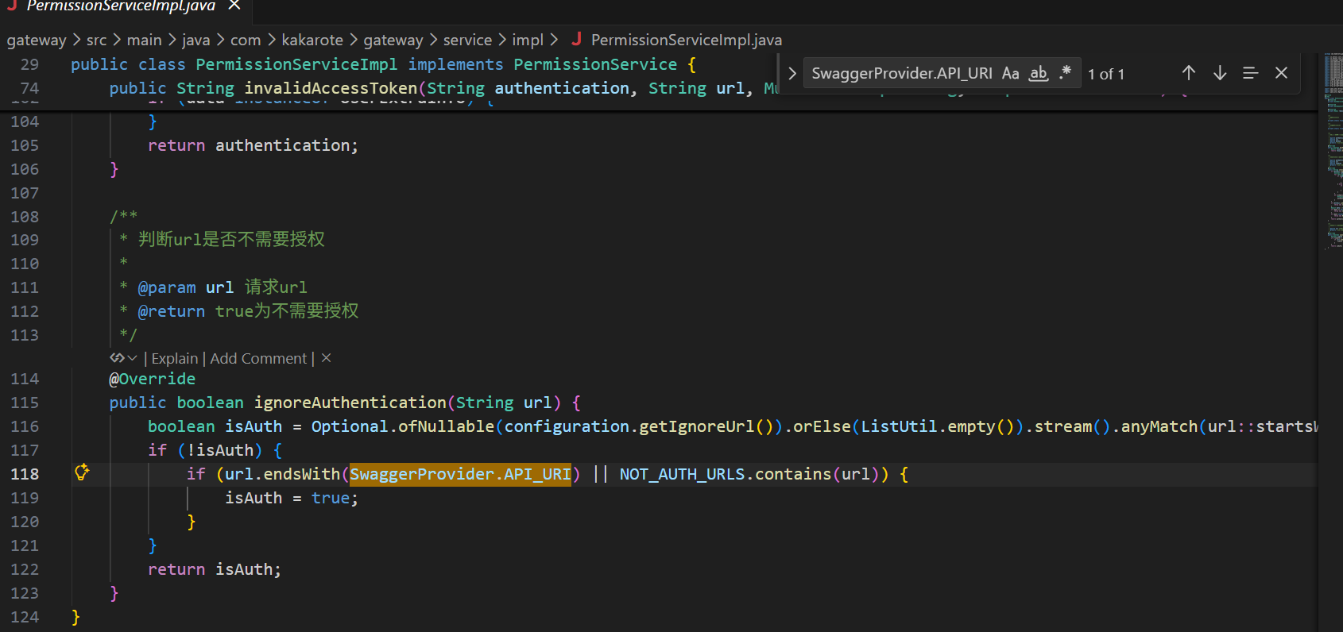Open the 'kakarote' breadcrumb dropdown
The height and width of the screenshot is (632, 1343).
312,40
